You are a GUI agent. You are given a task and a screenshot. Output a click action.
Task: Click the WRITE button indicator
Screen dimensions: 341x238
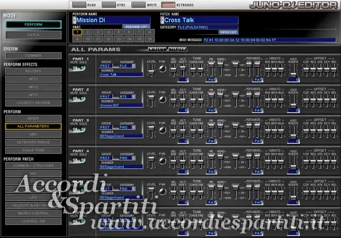pyautogui.click(x=139, y=5)
